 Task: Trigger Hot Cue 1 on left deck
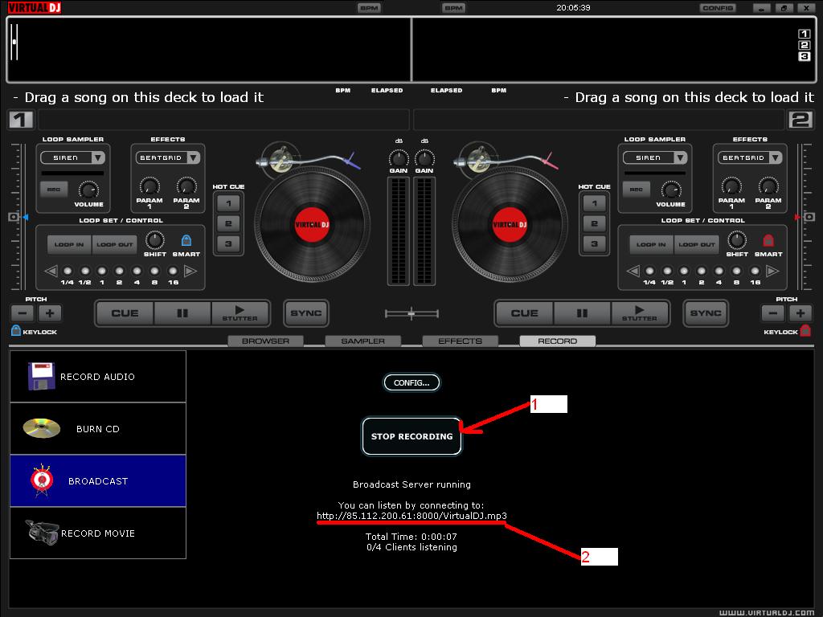click(228, 203)
